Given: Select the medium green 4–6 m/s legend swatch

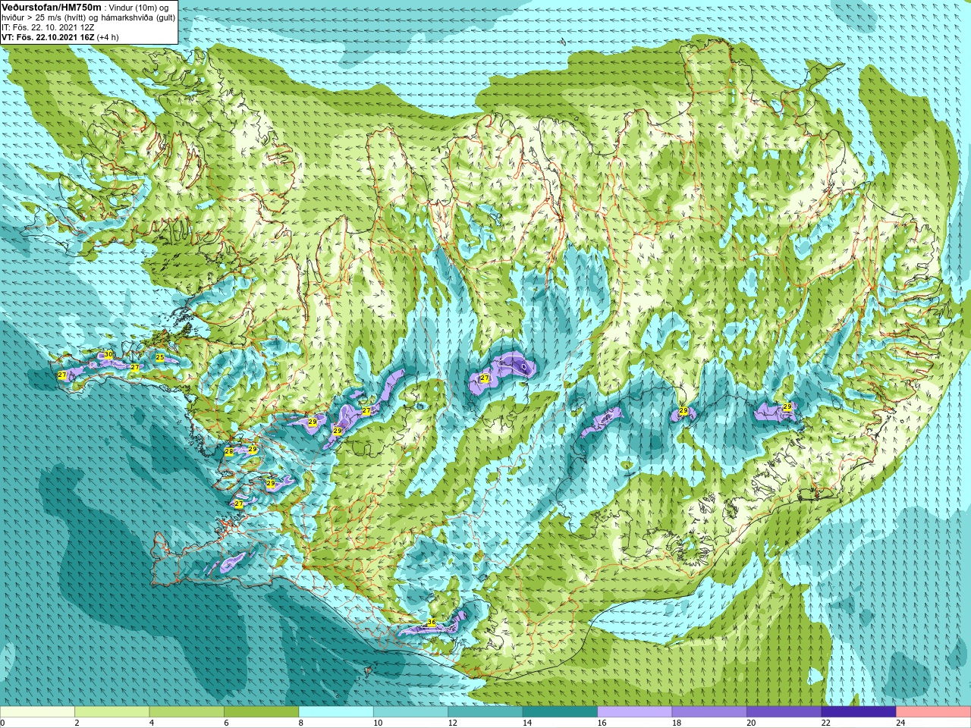Looking at the screenshot, I should (x=187, y=712).
